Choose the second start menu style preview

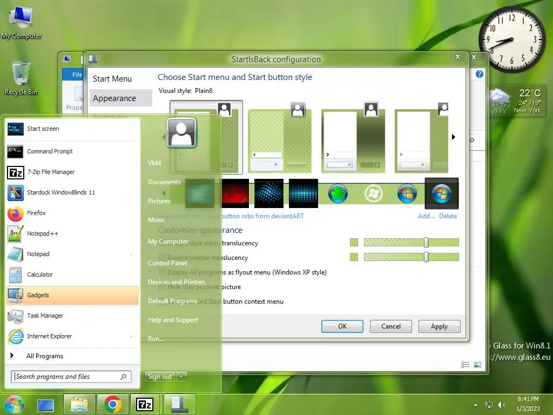click(x=280, y=138)
